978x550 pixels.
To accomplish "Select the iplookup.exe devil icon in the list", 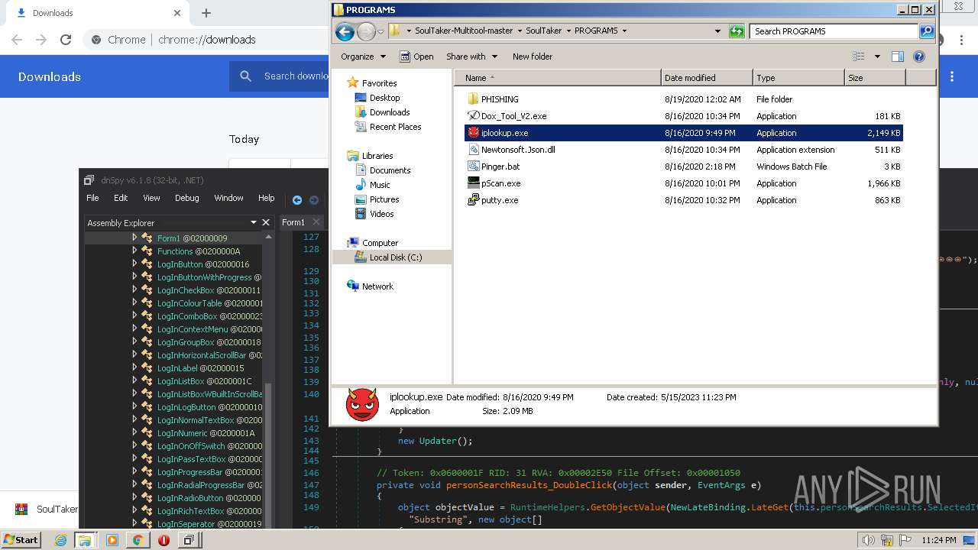I will coord(473,133).
